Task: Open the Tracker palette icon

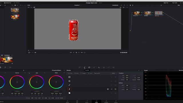Action: [94, 68]
